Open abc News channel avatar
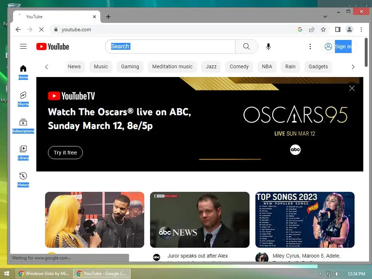Viewport: 372px width, 279px height. pos(157,257)
